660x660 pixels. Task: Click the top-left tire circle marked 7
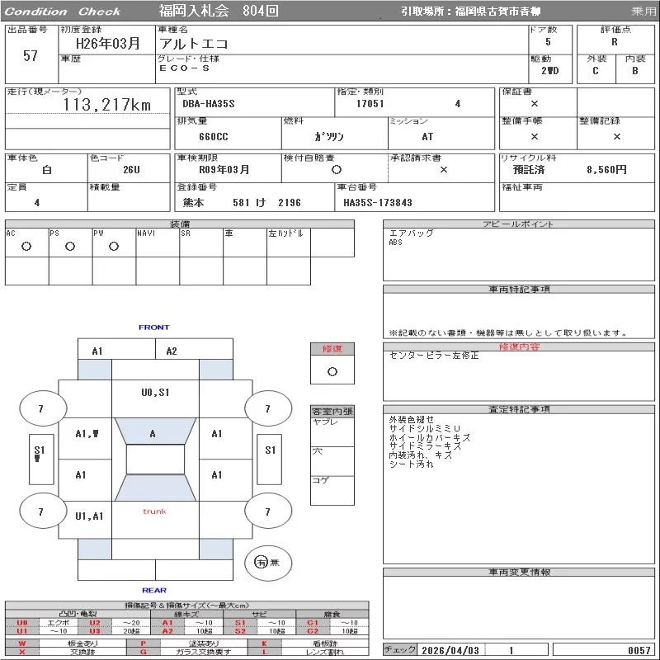[x=40, y=408]
